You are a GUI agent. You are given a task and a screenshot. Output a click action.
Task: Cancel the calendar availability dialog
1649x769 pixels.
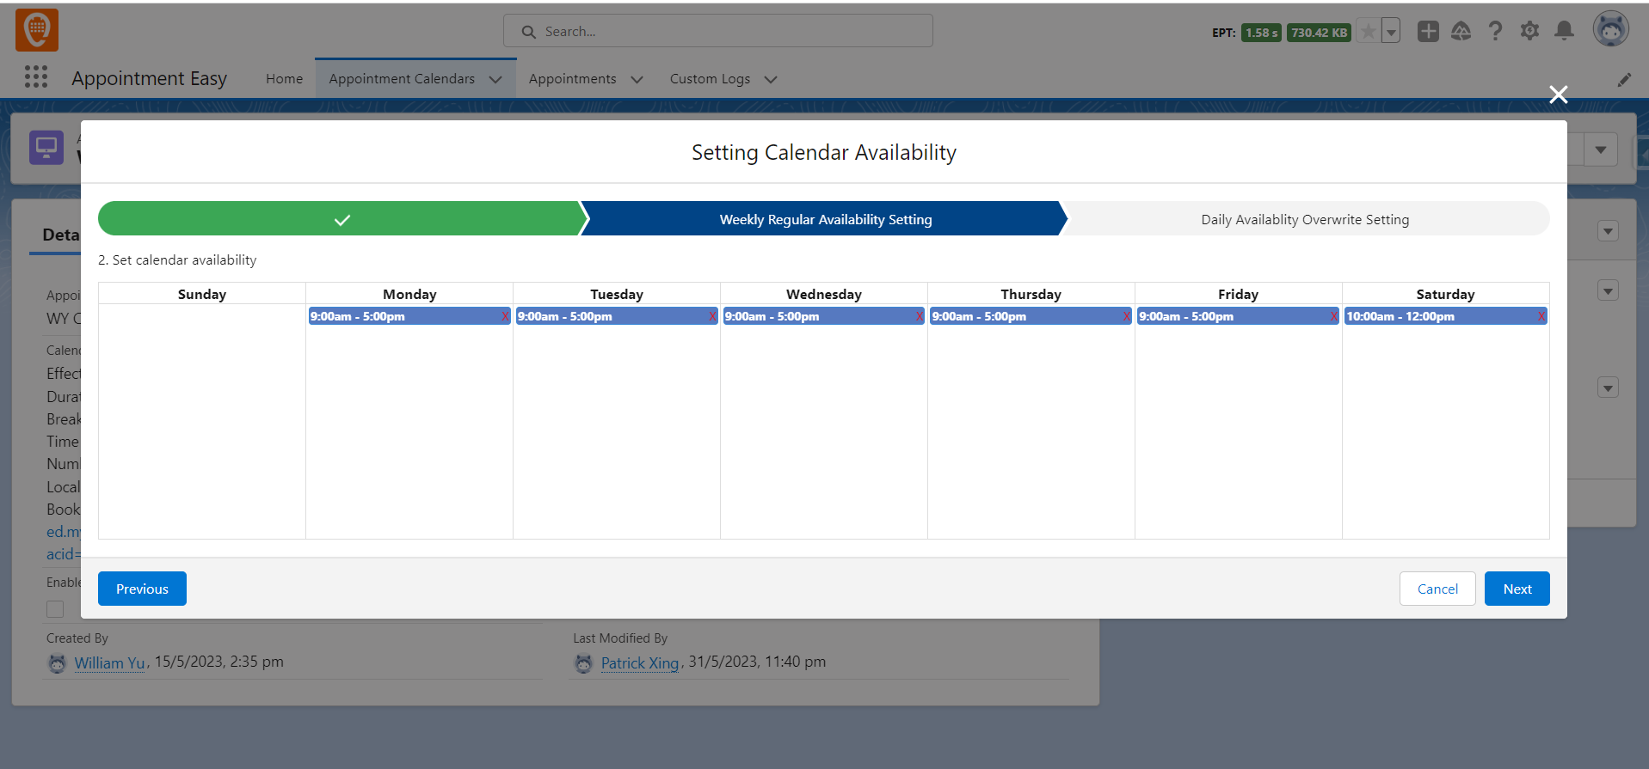coord(1437,589)
